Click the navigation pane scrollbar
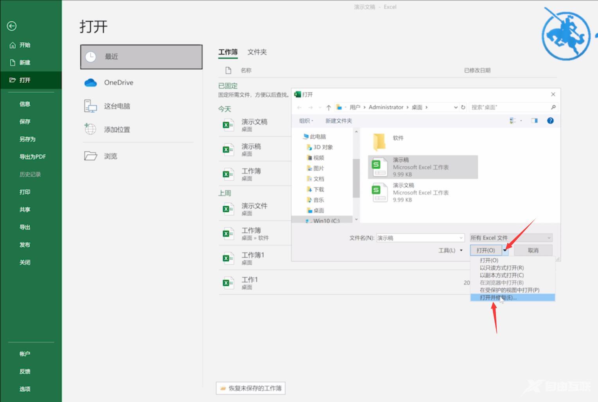Image resolution: width=598 pixels, height=402 pixels. pos(356,178)
